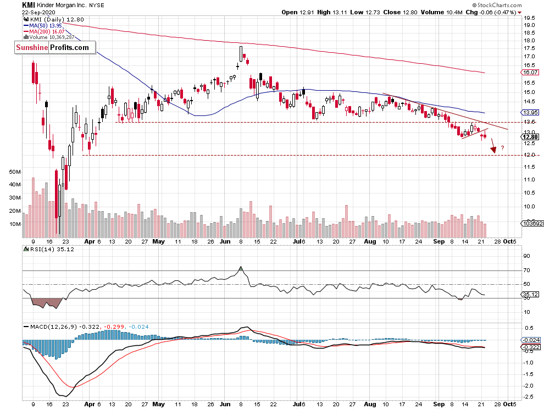Screen dimensions: 544x409
Task: Click the © StockCharts.com attribution
Action: tap(497, 5)
